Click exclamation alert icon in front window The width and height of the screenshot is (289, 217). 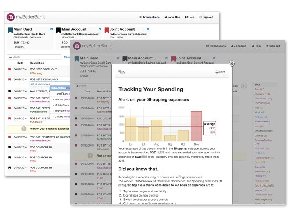pyautogui.click(x=90, y=156)
